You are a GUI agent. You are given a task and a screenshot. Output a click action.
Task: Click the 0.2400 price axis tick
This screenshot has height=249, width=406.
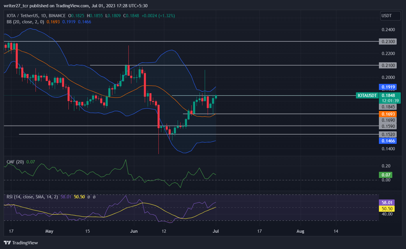pyautogui.click(x=388, y=30)
